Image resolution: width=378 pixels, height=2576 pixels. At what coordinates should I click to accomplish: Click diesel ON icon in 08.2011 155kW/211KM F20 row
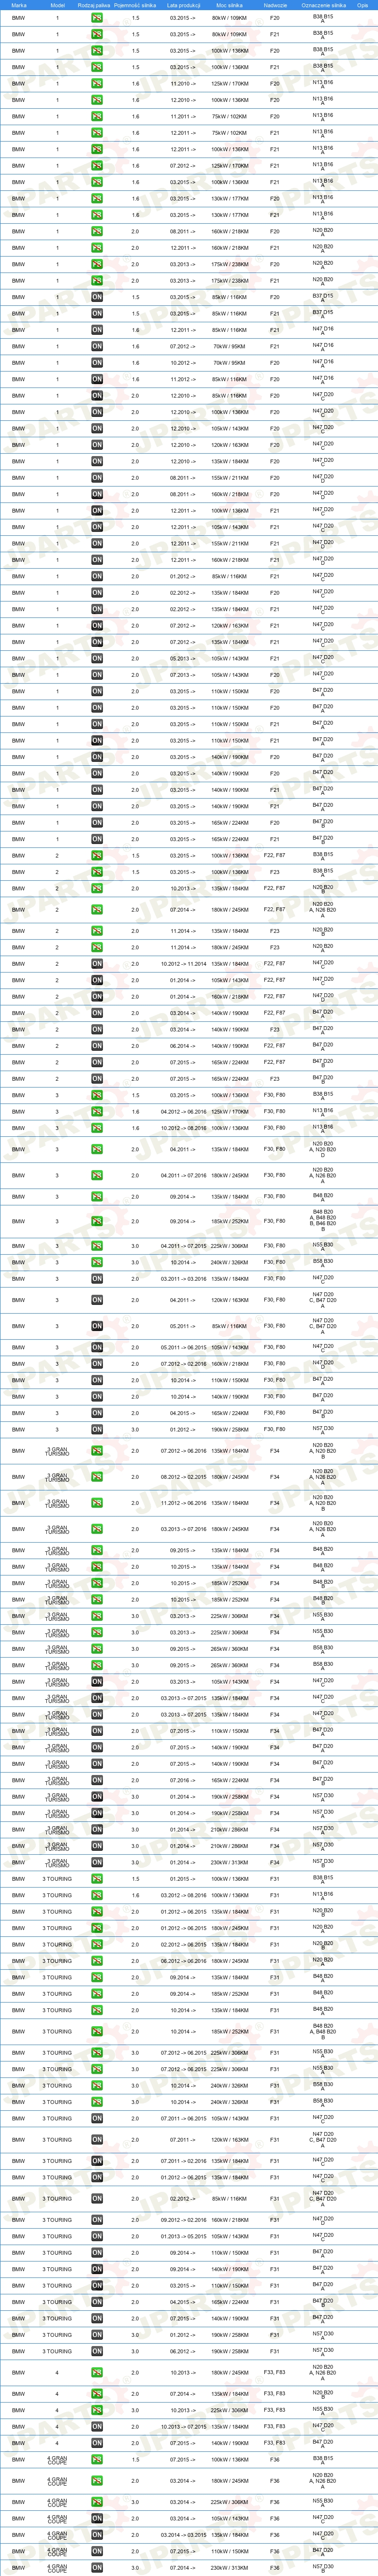(97, 478)
